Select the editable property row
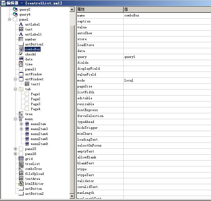Image resolution: width=211 pixels, height=201 pixels. [x=144, y=98]
